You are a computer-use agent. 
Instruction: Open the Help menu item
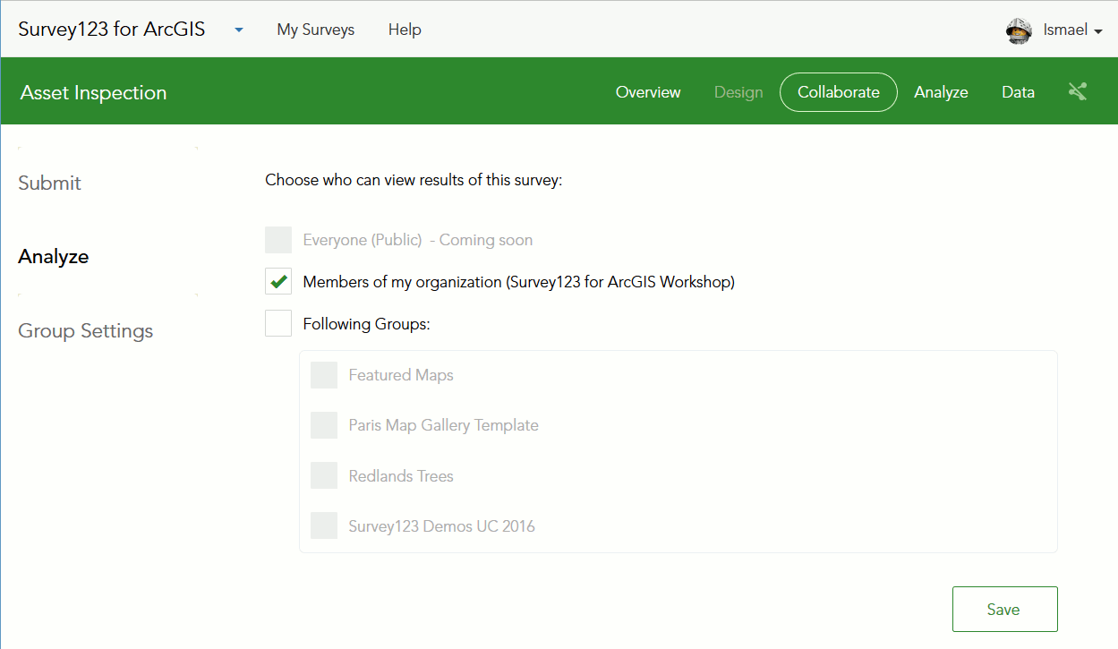point(405,30)
